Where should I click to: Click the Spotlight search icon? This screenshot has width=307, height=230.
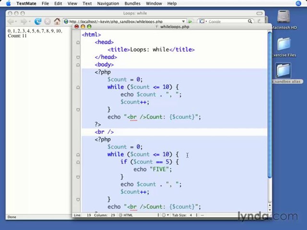(x=298, y=3)
